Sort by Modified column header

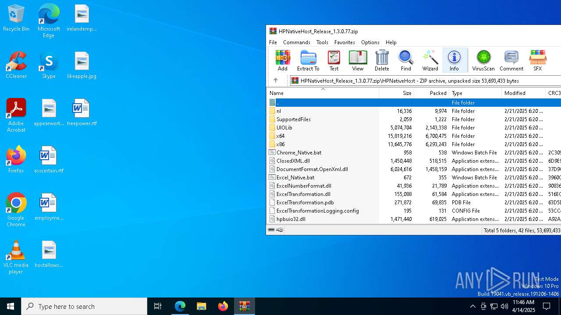[524, 93]
